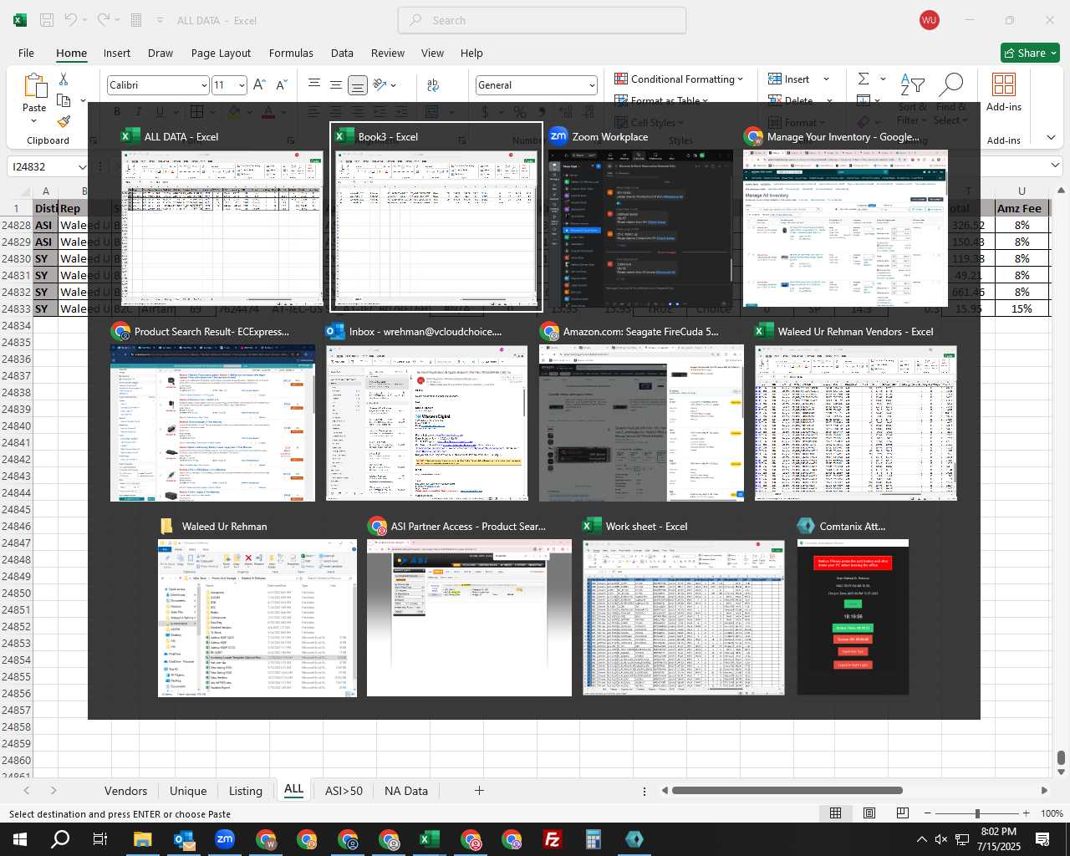Open the File menu

pyautogui.click(x=26, y=53)
